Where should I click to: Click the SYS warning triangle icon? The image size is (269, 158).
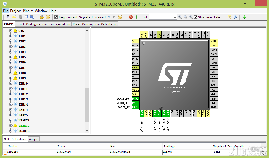click(x=15, y=31)
